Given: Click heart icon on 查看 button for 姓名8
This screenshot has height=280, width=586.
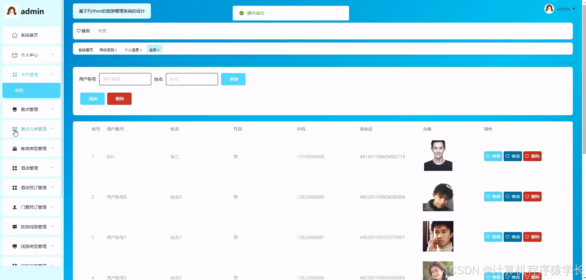Looking at the screenshot, I should click(488, 197).
